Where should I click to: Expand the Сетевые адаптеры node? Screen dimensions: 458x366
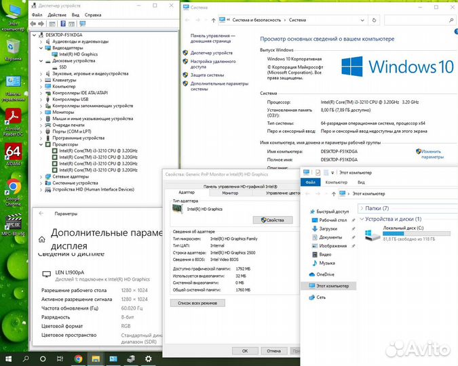pos(41,177)
